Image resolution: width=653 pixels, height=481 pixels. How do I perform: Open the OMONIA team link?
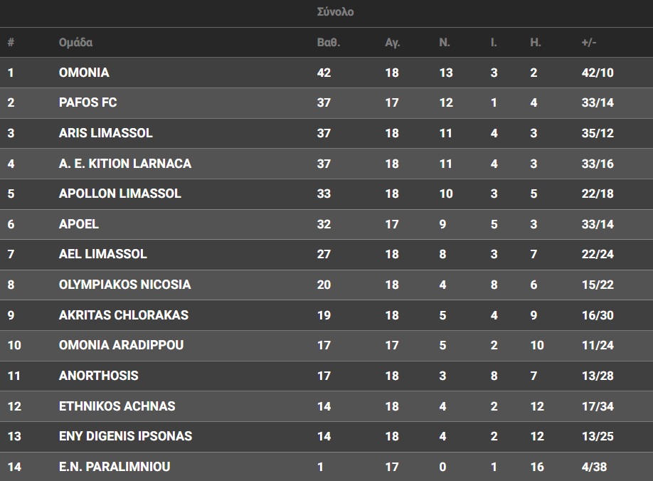tap(84, 73)
